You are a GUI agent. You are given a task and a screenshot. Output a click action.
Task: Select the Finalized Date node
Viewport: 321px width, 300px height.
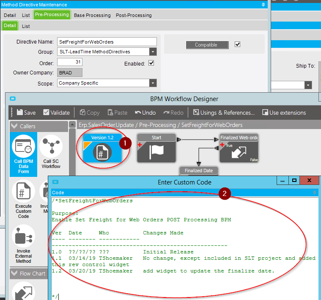199,171
